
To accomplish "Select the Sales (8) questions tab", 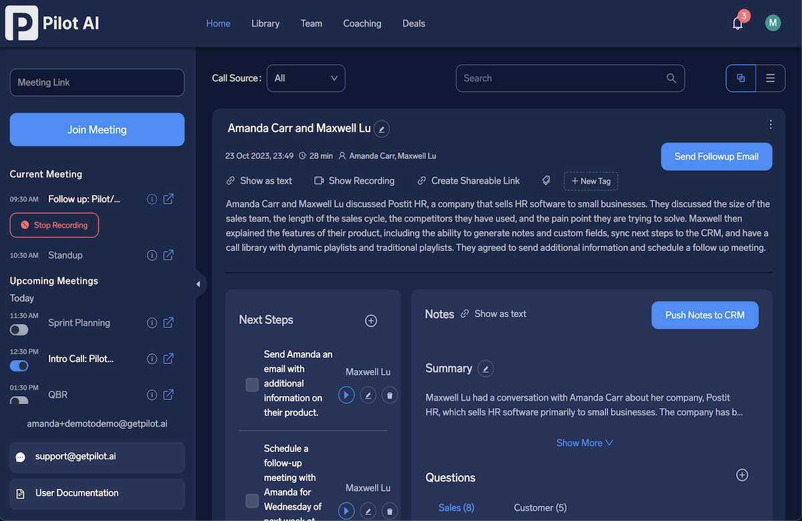I will (456, 508).
